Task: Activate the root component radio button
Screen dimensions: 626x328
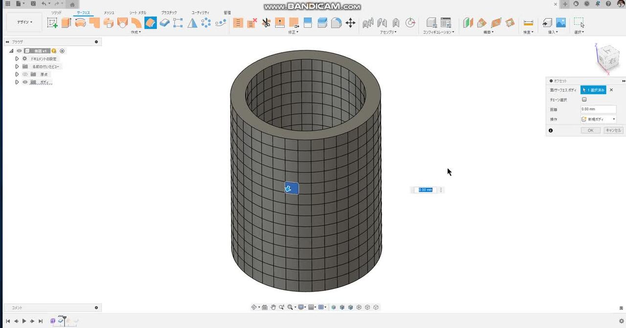Action: [x=62, y=51]
